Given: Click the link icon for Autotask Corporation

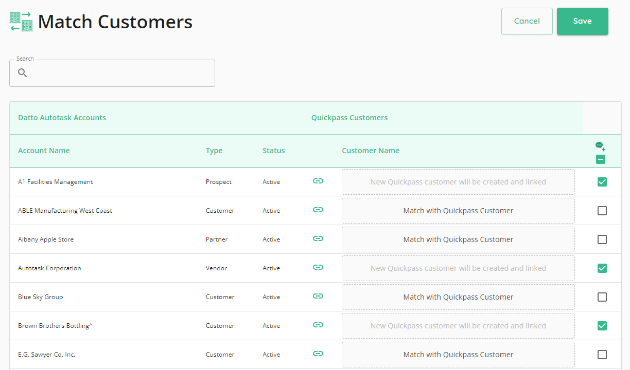Looking at the screenshot, I should (318, 267).
